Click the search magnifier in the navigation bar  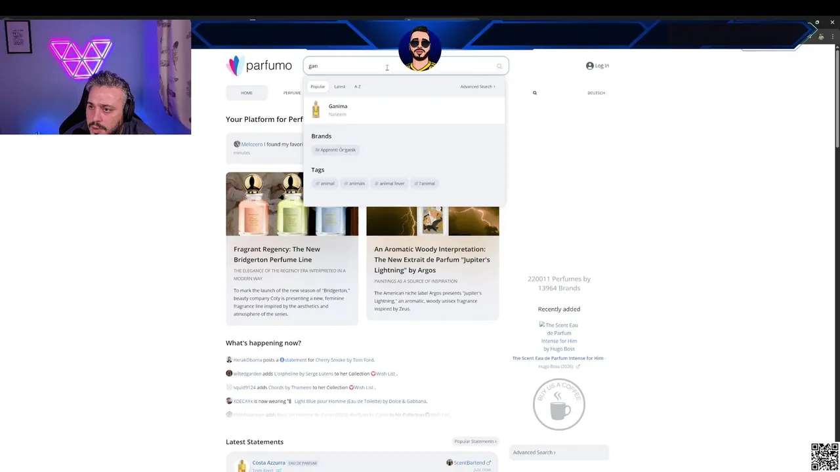[535, 93]
